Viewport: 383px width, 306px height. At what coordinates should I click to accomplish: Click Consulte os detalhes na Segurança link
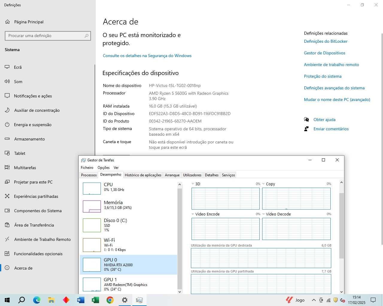tap(147, 56)
